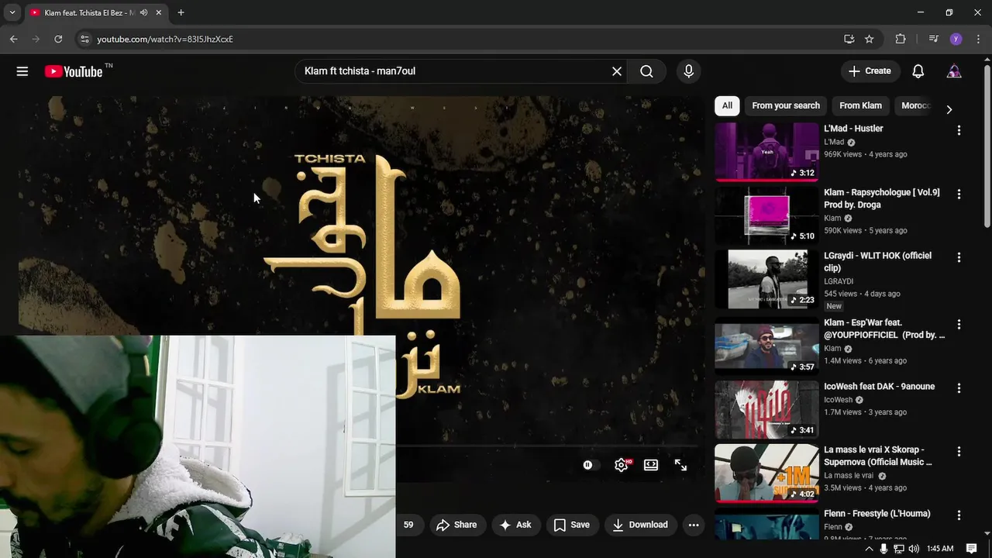Open options for Supernova video
This screenshot has height=558, width=992.
[959, 451]
